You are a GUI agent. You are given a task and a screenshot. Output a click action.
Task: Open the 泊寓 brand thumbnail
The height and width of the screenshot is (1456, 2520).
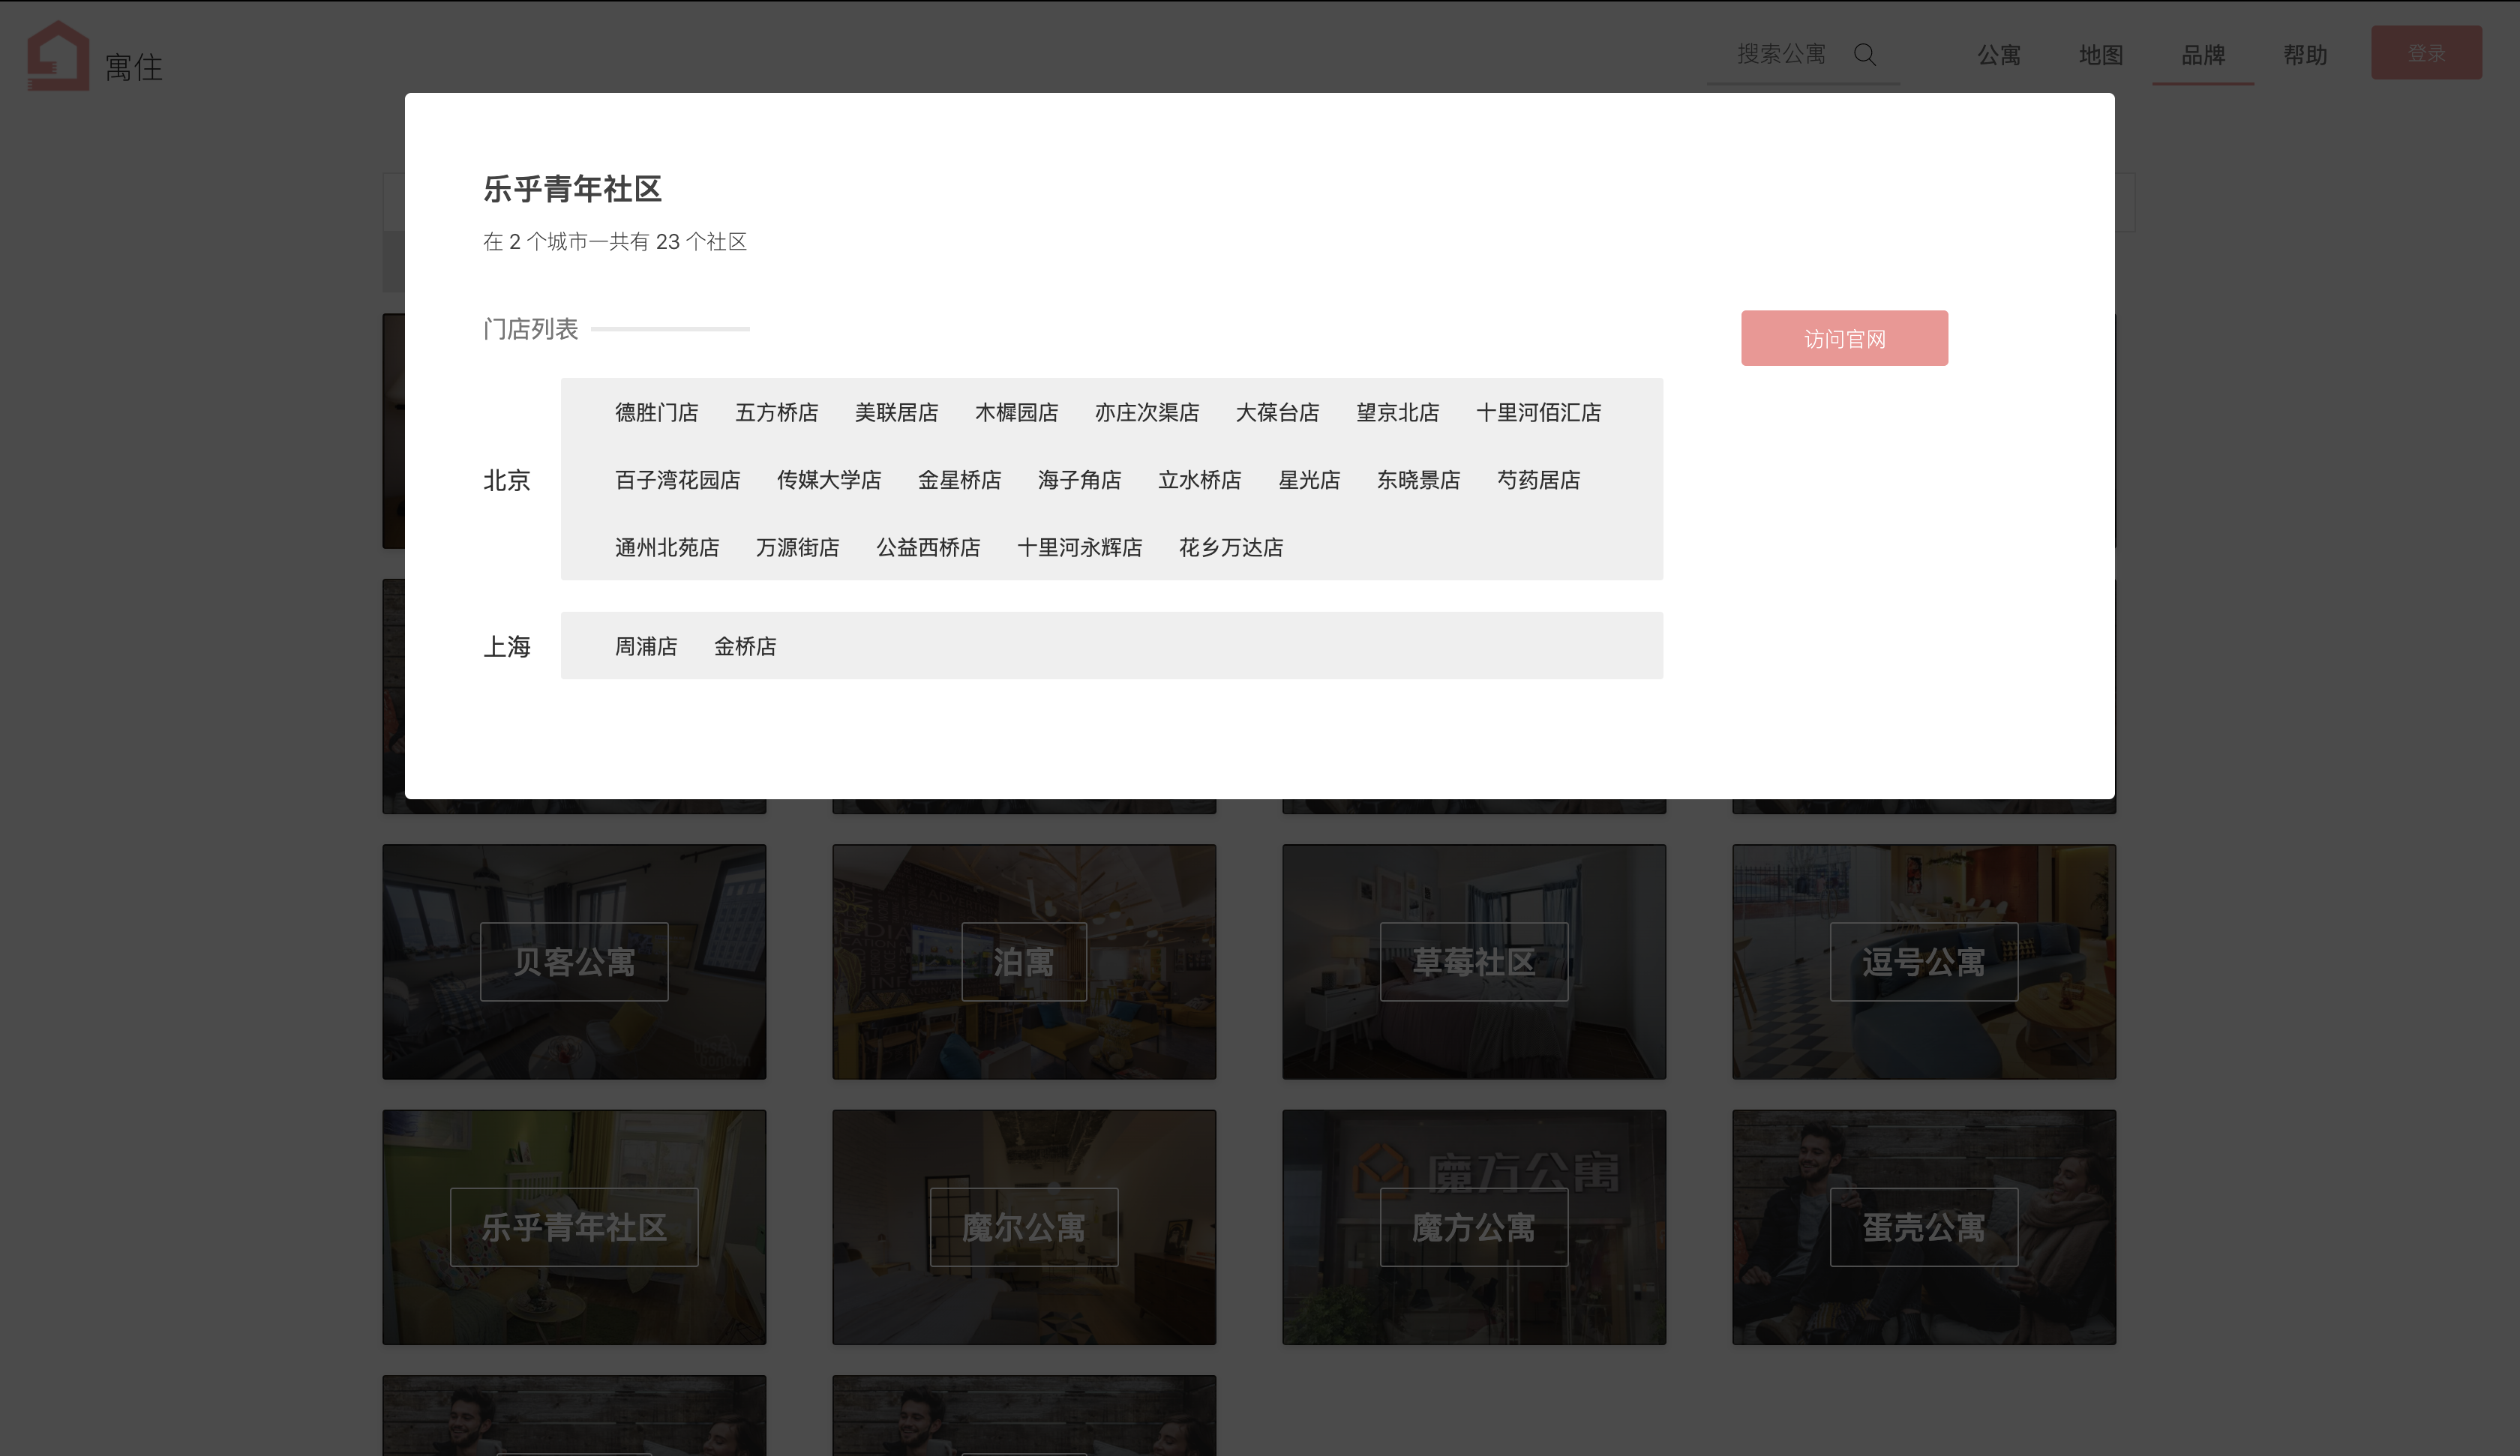1023,962
